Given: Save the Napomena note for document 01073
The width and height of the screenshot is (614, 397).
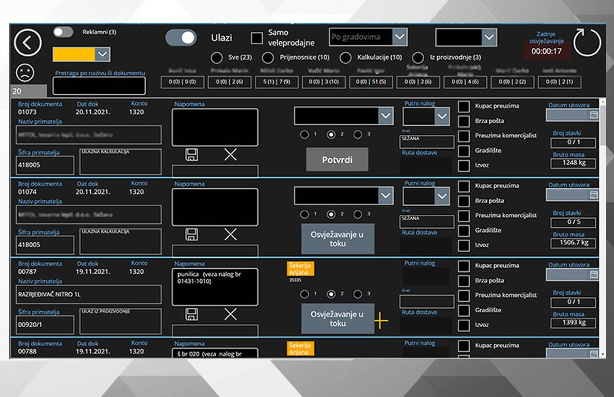Looking at the screenshot, I should click(x=192, y=155).
